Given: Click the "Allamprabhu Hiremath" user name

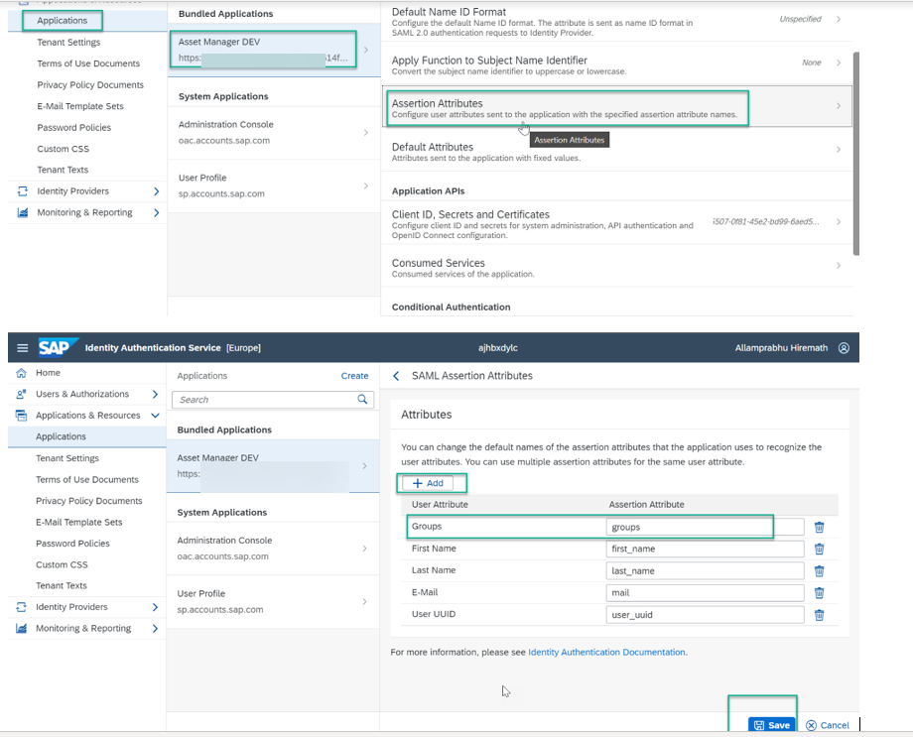Looking at the screenshot, I should point(781,348).
